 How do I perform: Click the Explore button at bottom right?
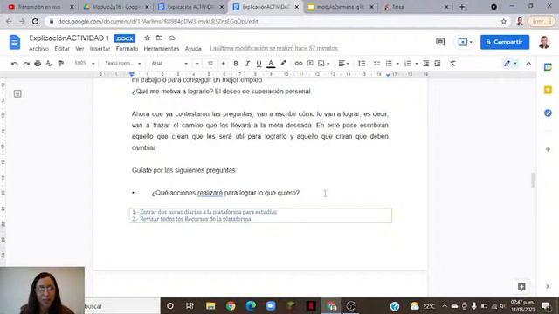(521, 287)
